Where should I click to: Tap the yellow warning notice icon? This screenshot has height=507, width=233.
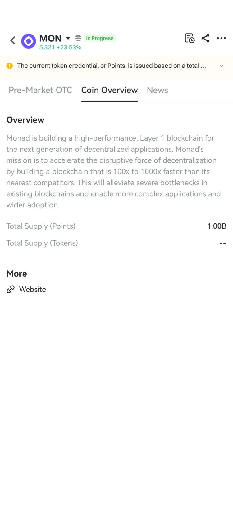tap(10, 66)
